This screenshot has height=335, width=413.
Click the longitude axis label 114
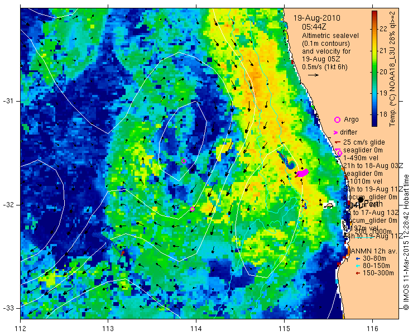point(196,328)
